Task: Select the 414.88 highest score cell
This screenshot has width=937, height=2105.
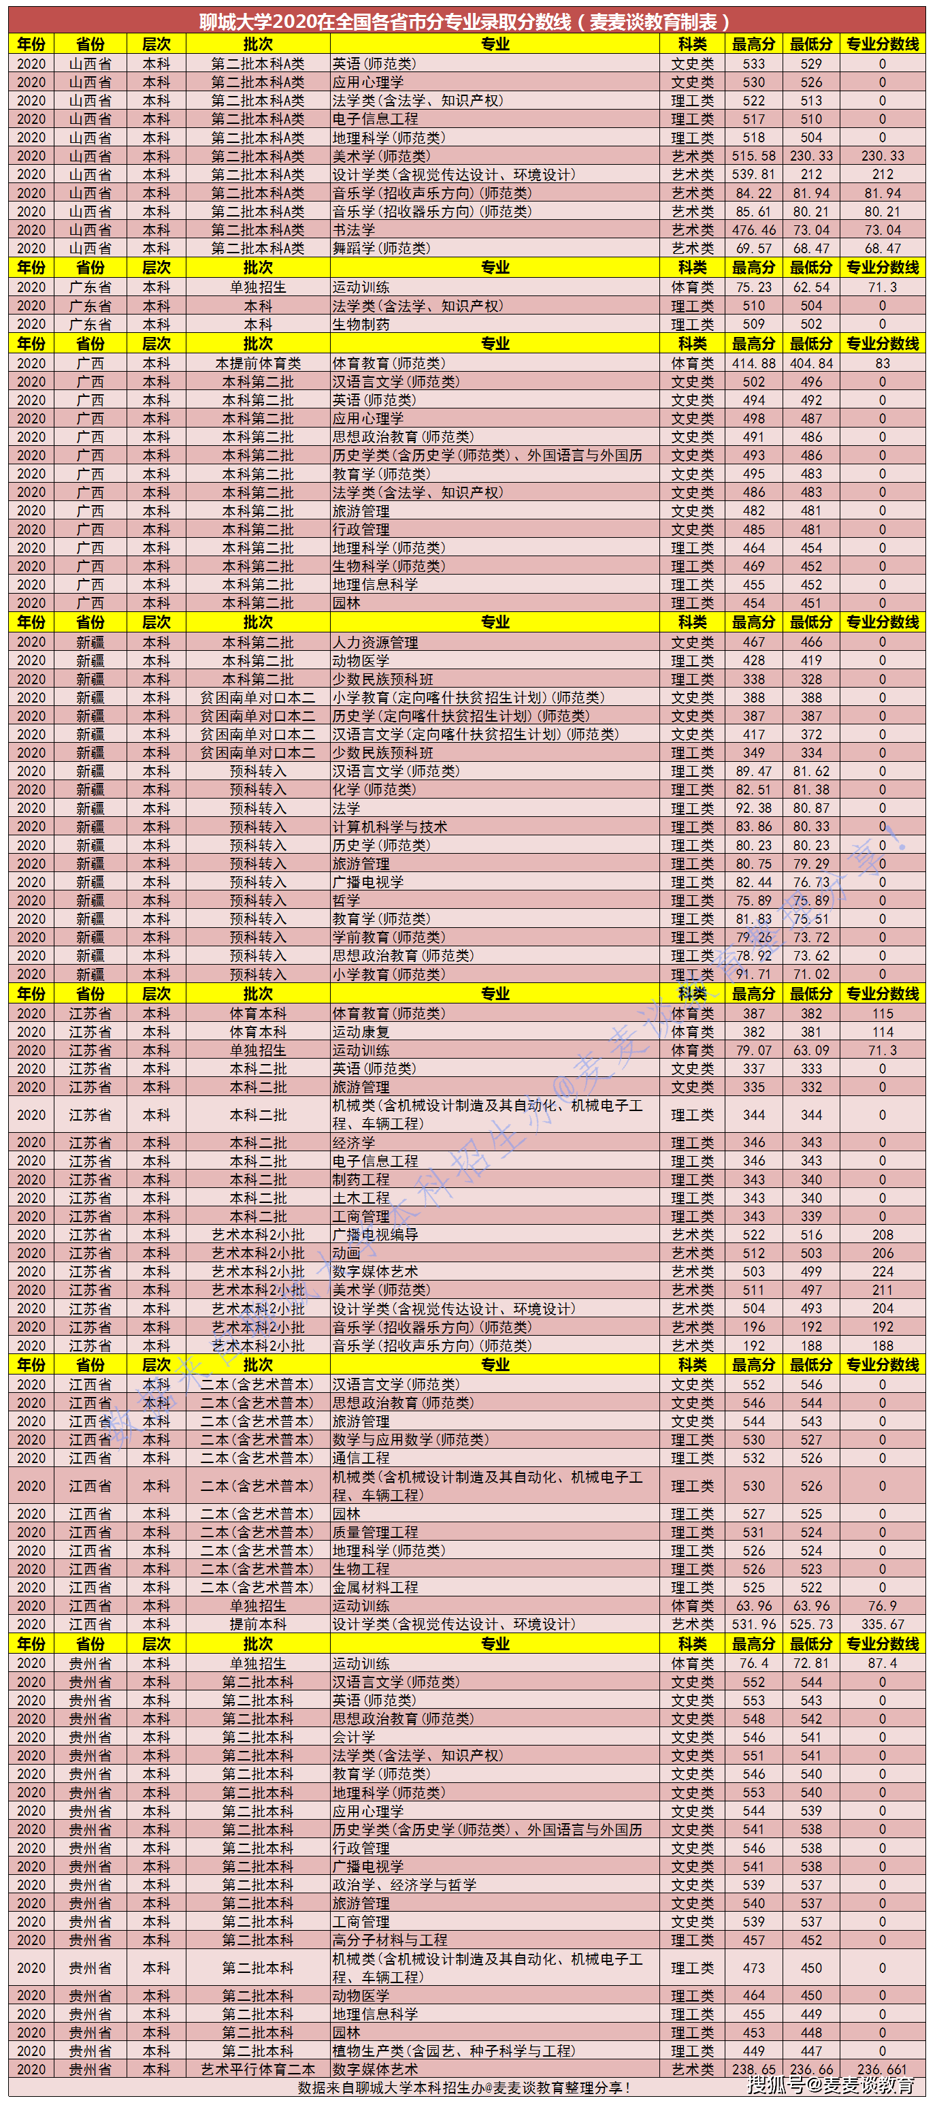Action: click(754, 363)
